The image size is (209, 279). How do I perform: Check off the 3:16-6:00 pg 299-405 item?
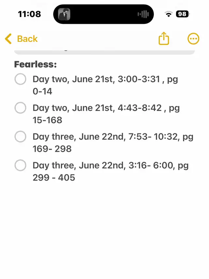(21, 165)
